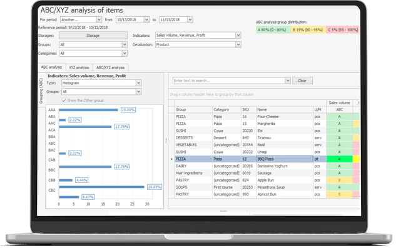
Task: Select the Danissimo Yoghurt cell
Action: [285, 166]
